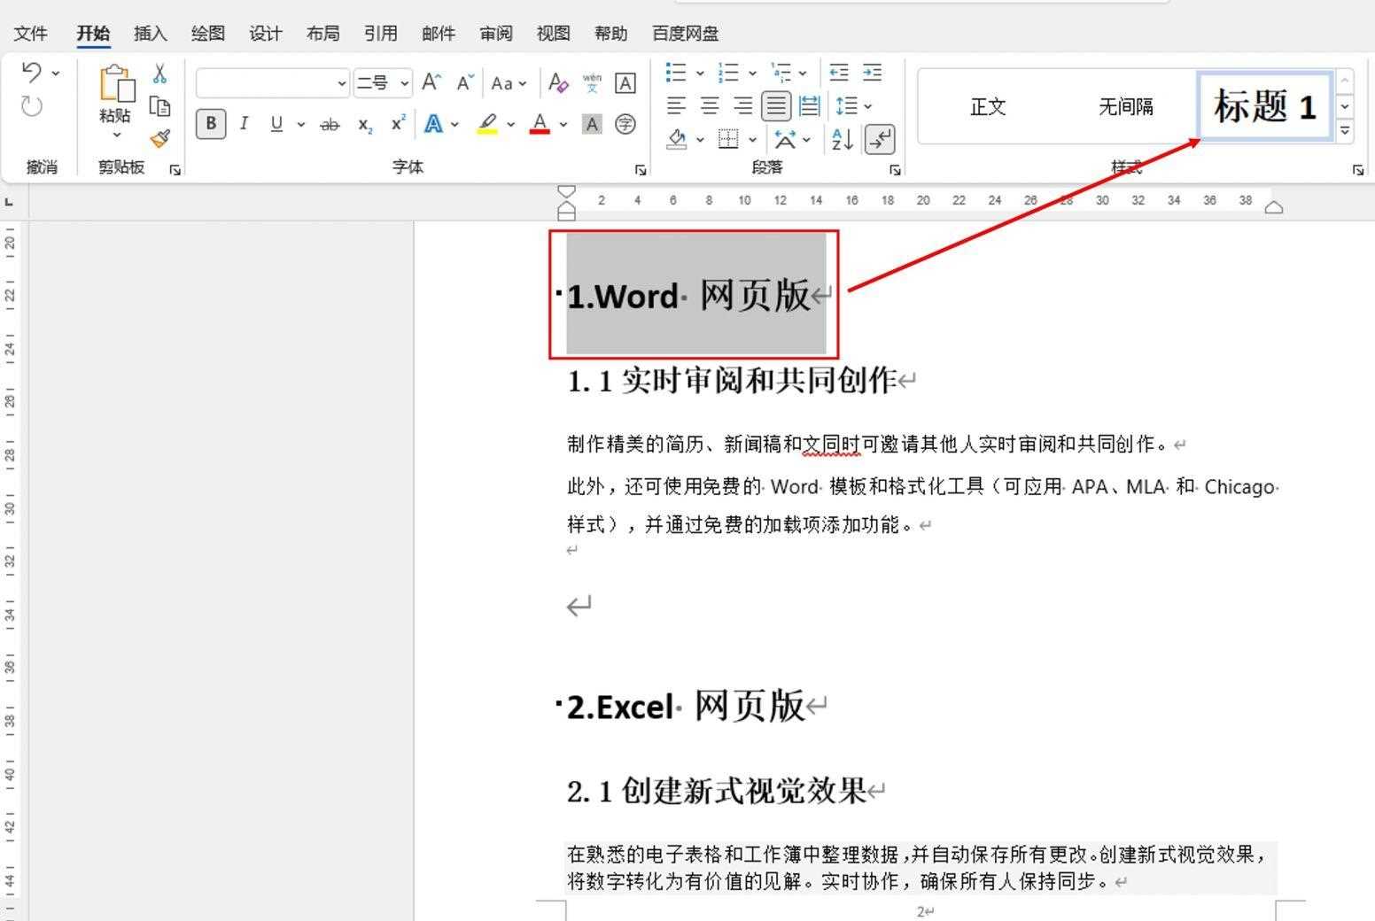Cut selection with the scissors icon
The image size is (1375, 921).
point(159,74)
